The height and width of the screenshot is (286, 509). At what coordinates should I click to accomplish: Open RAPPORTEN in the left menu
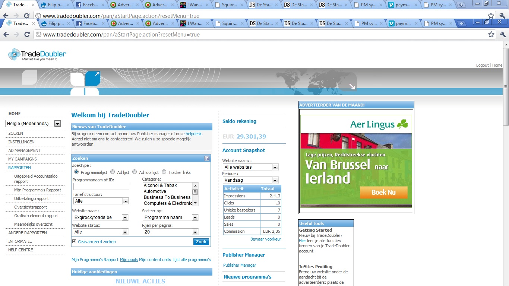tap(19, 168)
